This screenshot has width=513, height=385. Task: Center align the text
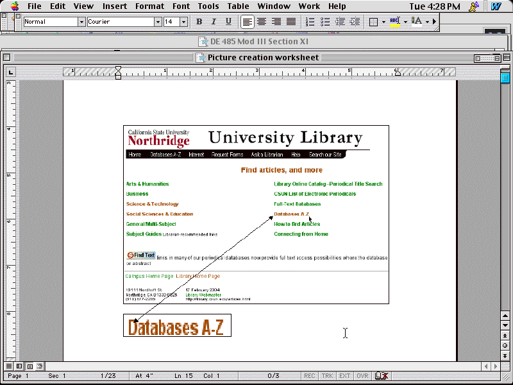(262, 22)
